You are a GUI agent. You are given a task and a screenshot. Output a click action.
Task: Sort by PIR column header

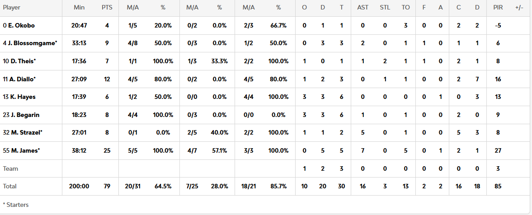click(x=498, y=8)
